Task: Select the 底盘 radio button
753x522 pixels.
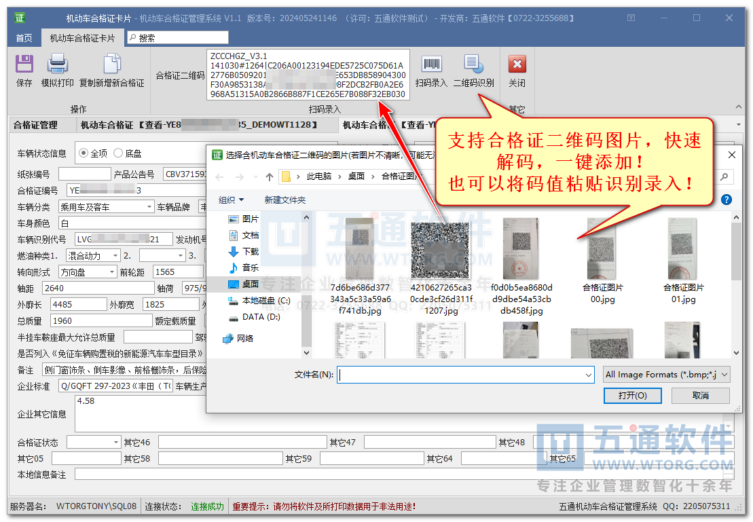Action: [118, 153]
